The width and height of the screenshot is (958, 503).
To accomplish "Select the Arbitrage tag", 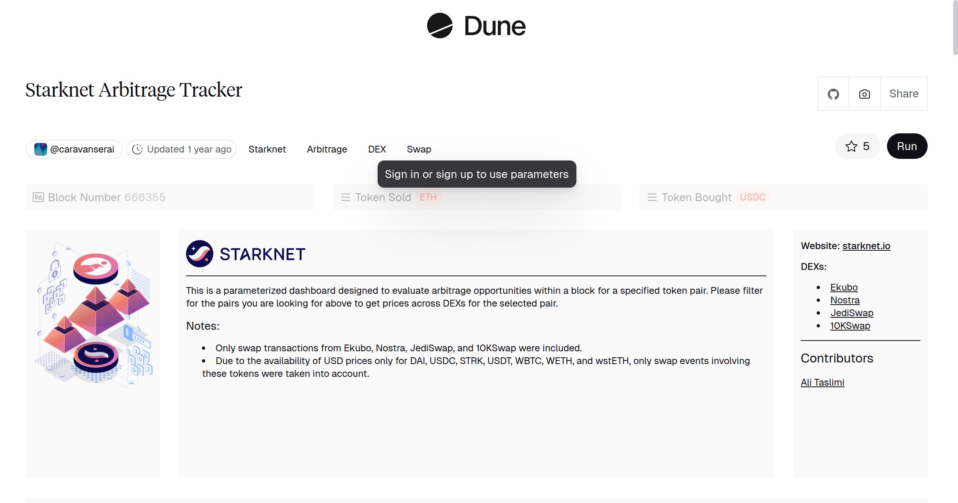I will click(x=327, y=149).
